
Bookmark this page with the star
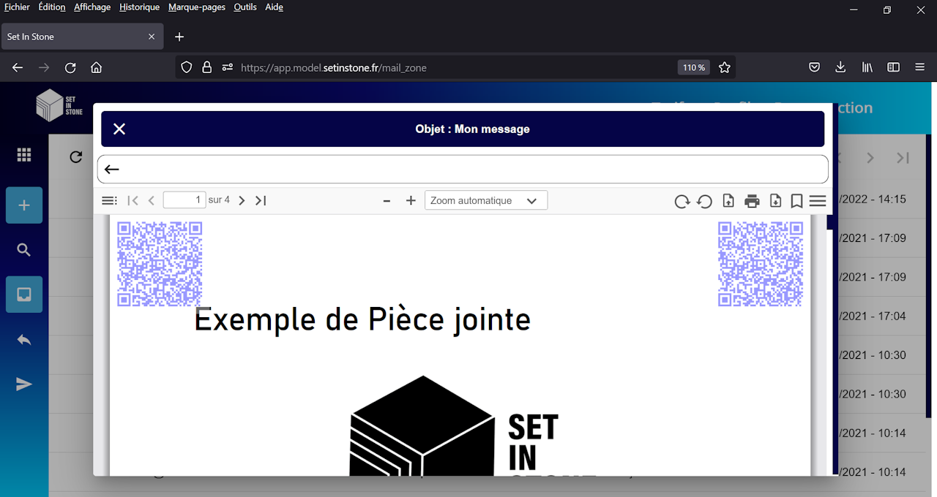(x=725, y=67)
